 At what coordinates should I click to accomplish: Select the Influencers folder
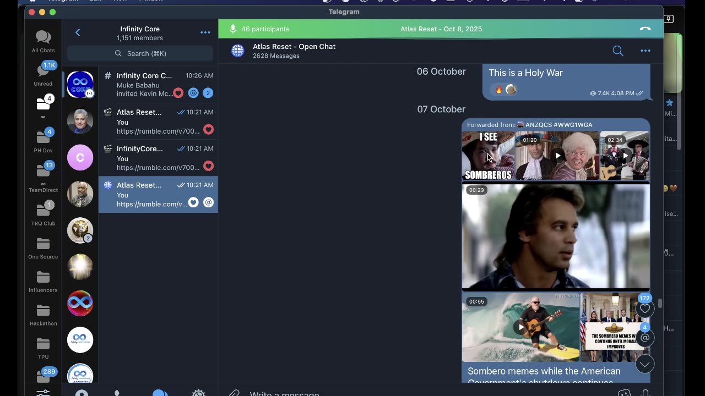pos(43,281)
